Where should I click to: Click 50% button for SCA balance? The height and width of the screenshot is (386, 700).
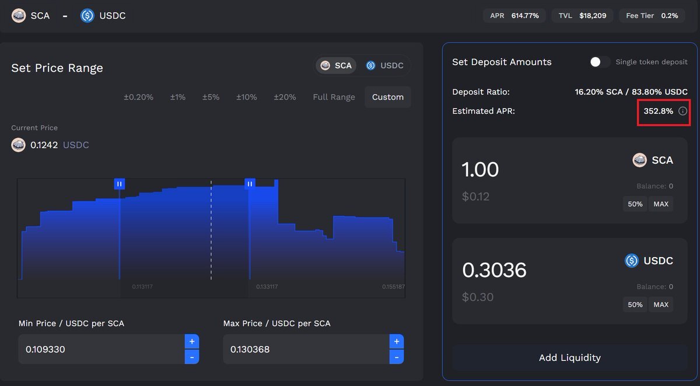635,204
